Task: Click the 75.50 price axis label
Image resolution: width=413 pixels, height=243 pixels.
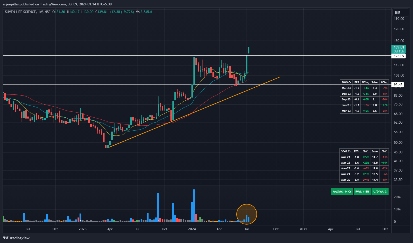Action: (398, 104)
